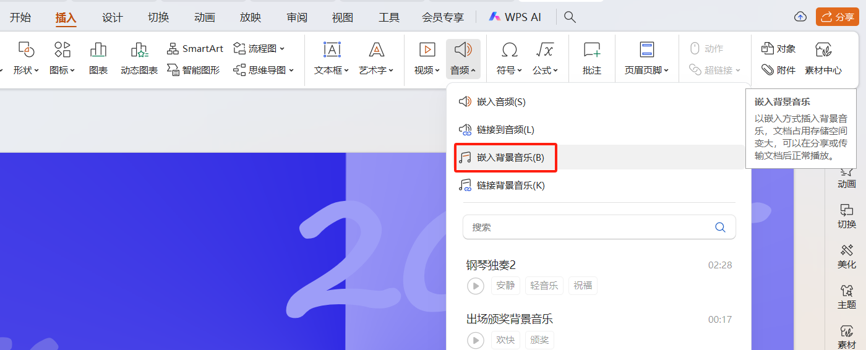Image resolution: width=866 pixels, height=350 pixels.
Task: Click the orange 分享 button
Action: click(837, 17)
